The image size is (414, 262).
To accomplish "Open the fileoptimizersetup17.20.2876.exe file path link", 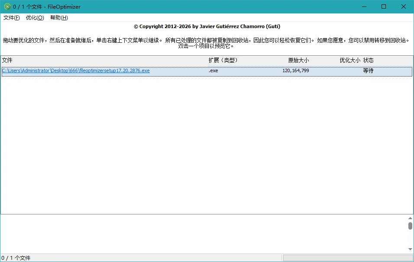I will [76, 70].
